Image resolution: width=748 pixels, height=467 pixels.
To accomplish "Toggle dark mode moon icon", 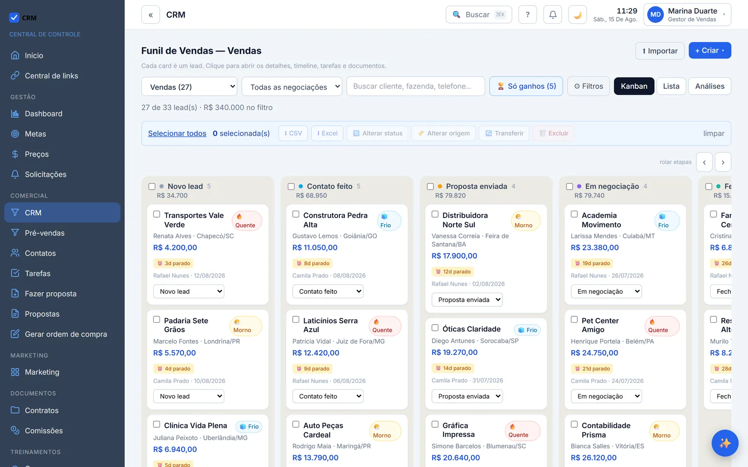I will pos(577,15).
